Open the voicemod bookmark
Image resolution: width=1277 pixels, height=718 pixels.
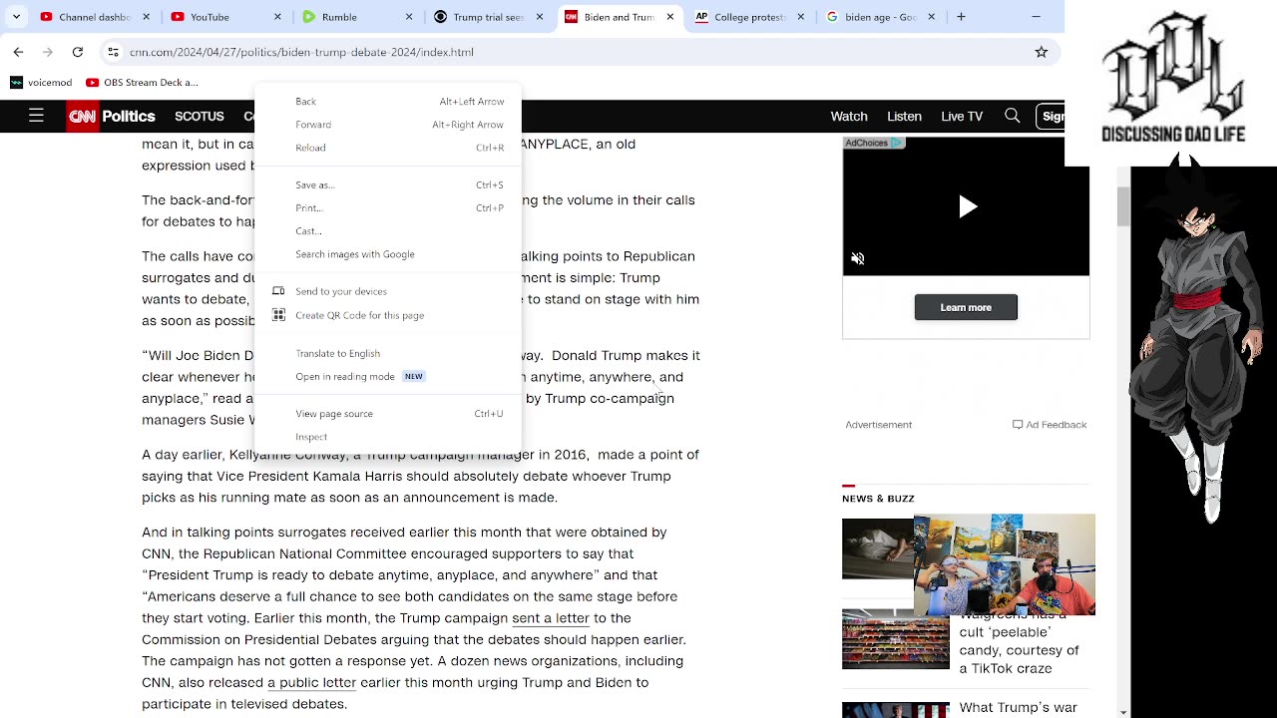click(41, 83)
